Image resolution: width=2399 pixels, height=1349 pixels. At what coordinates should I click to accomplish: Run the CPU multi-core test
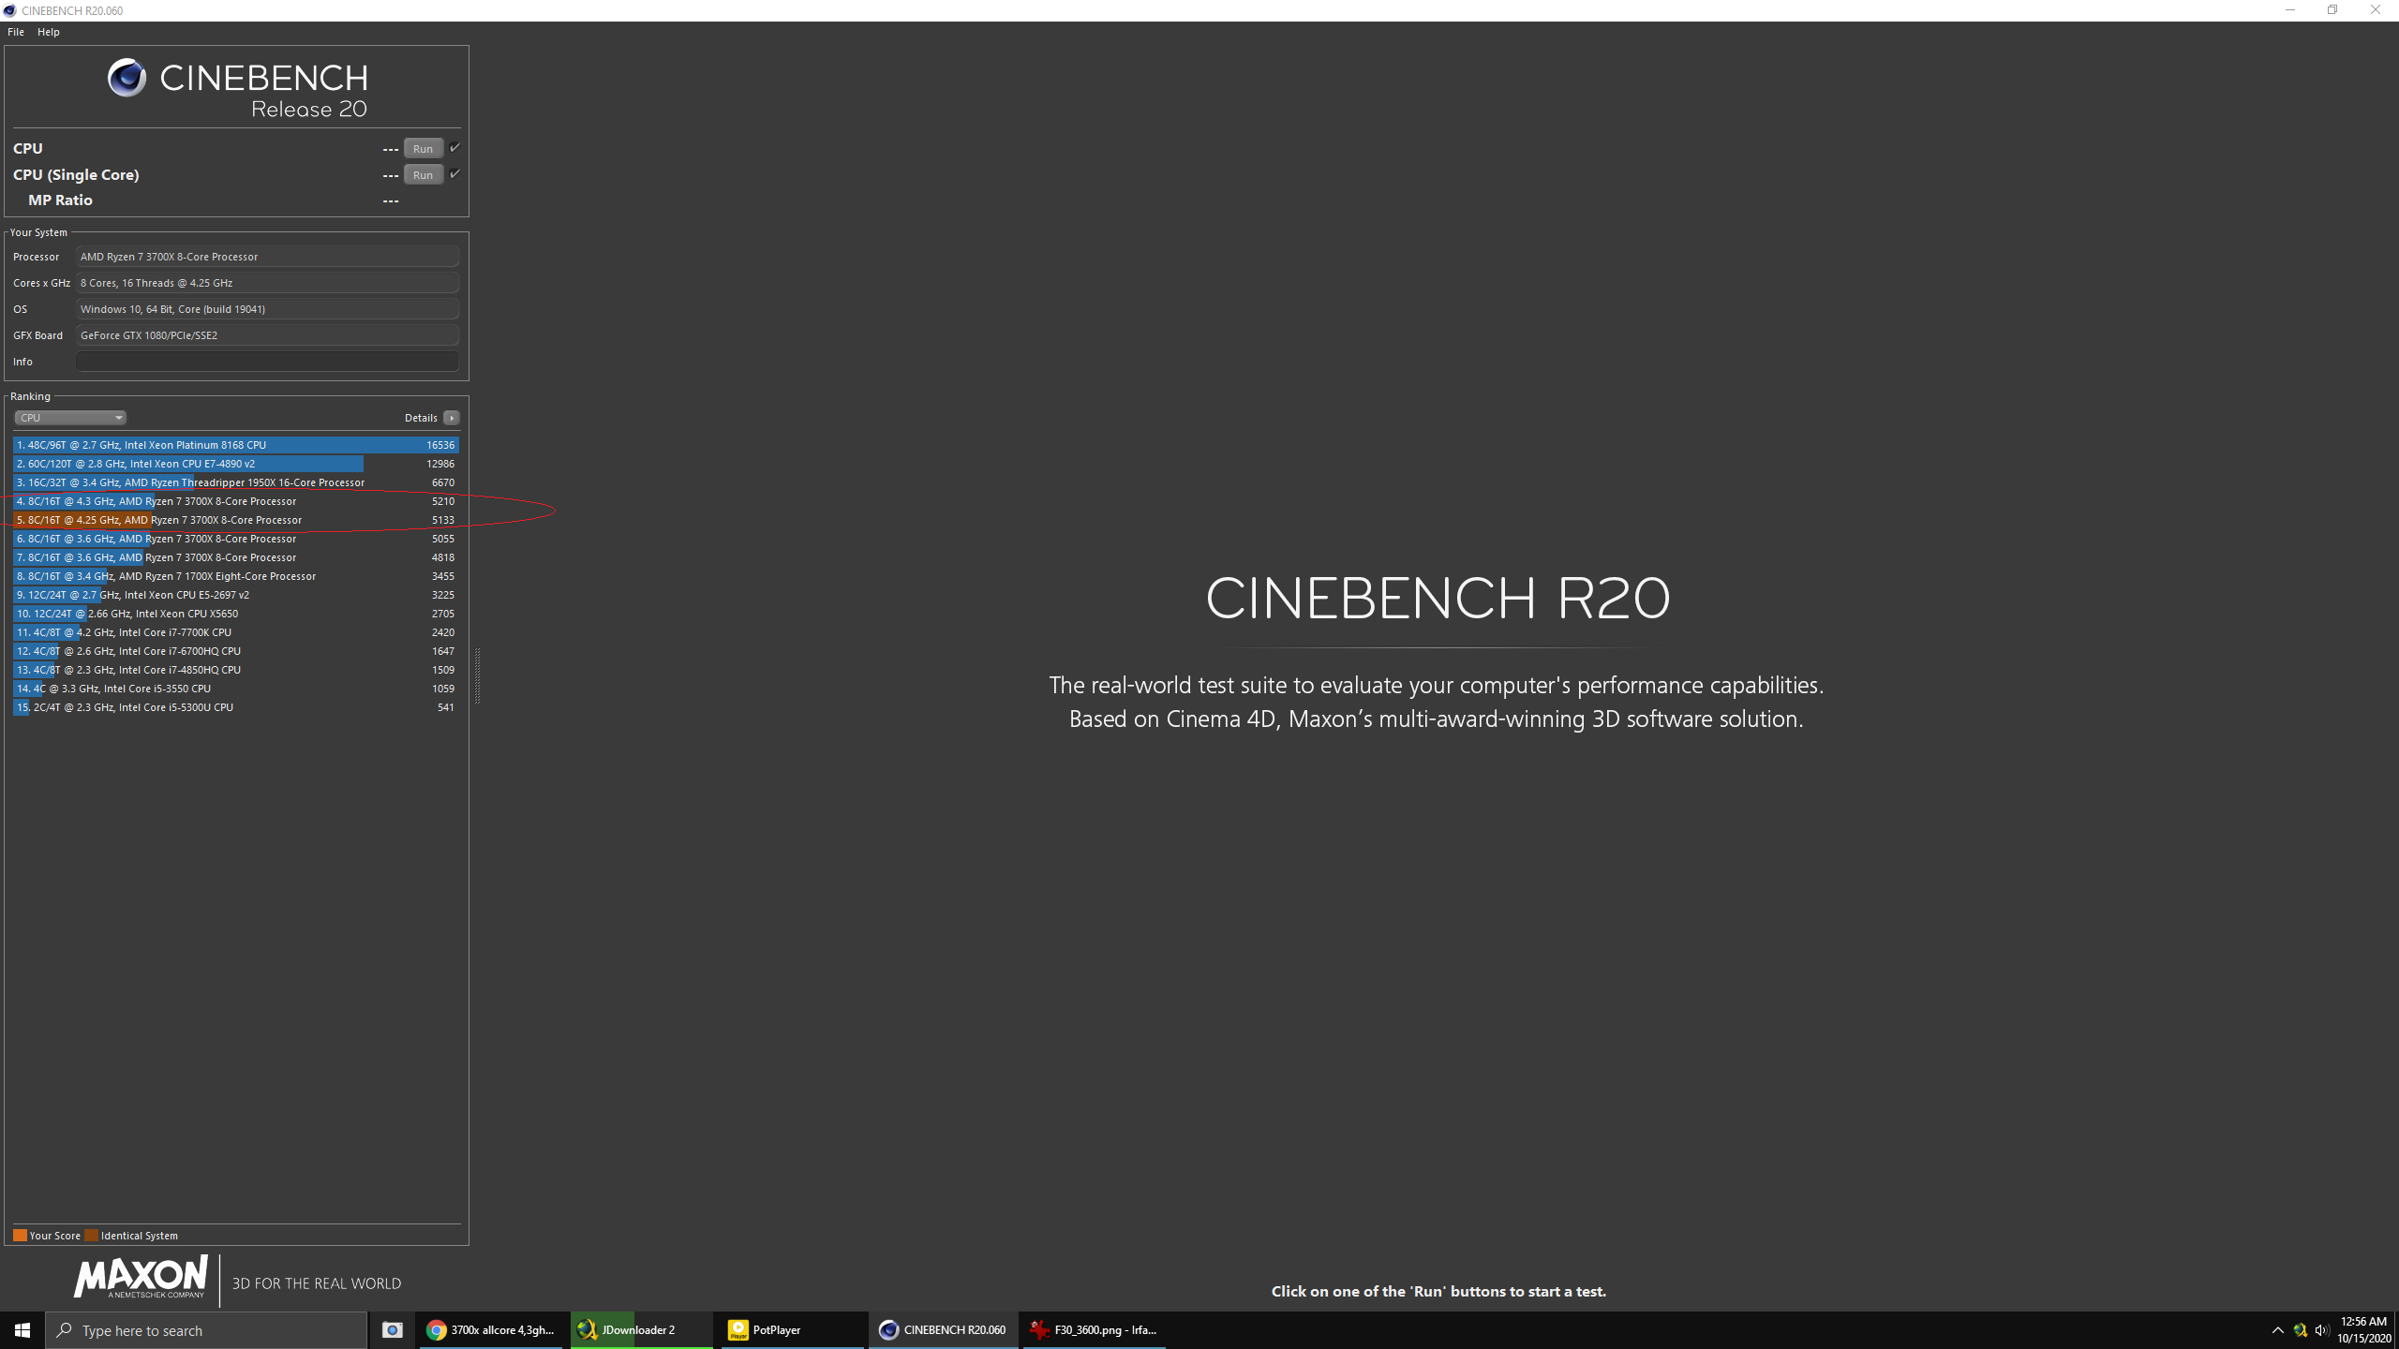[x=423, y=148]
